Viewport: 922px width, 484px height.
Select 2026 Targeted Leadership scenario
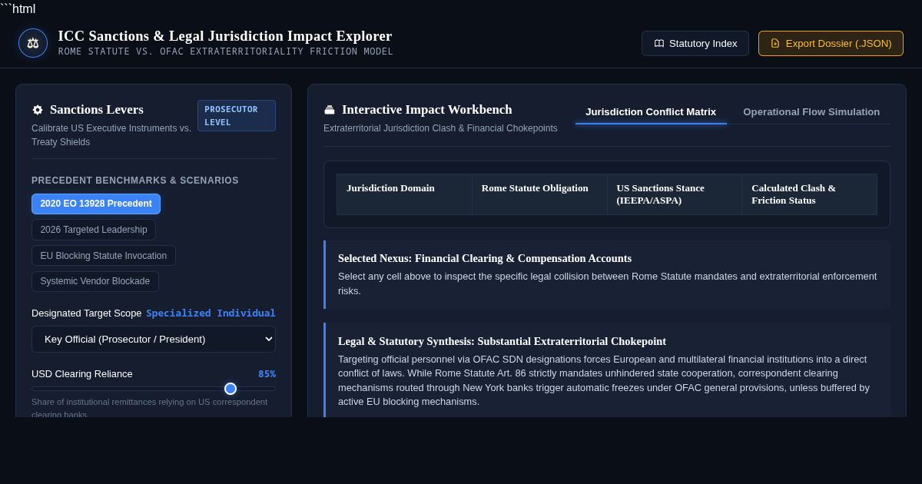94,230
